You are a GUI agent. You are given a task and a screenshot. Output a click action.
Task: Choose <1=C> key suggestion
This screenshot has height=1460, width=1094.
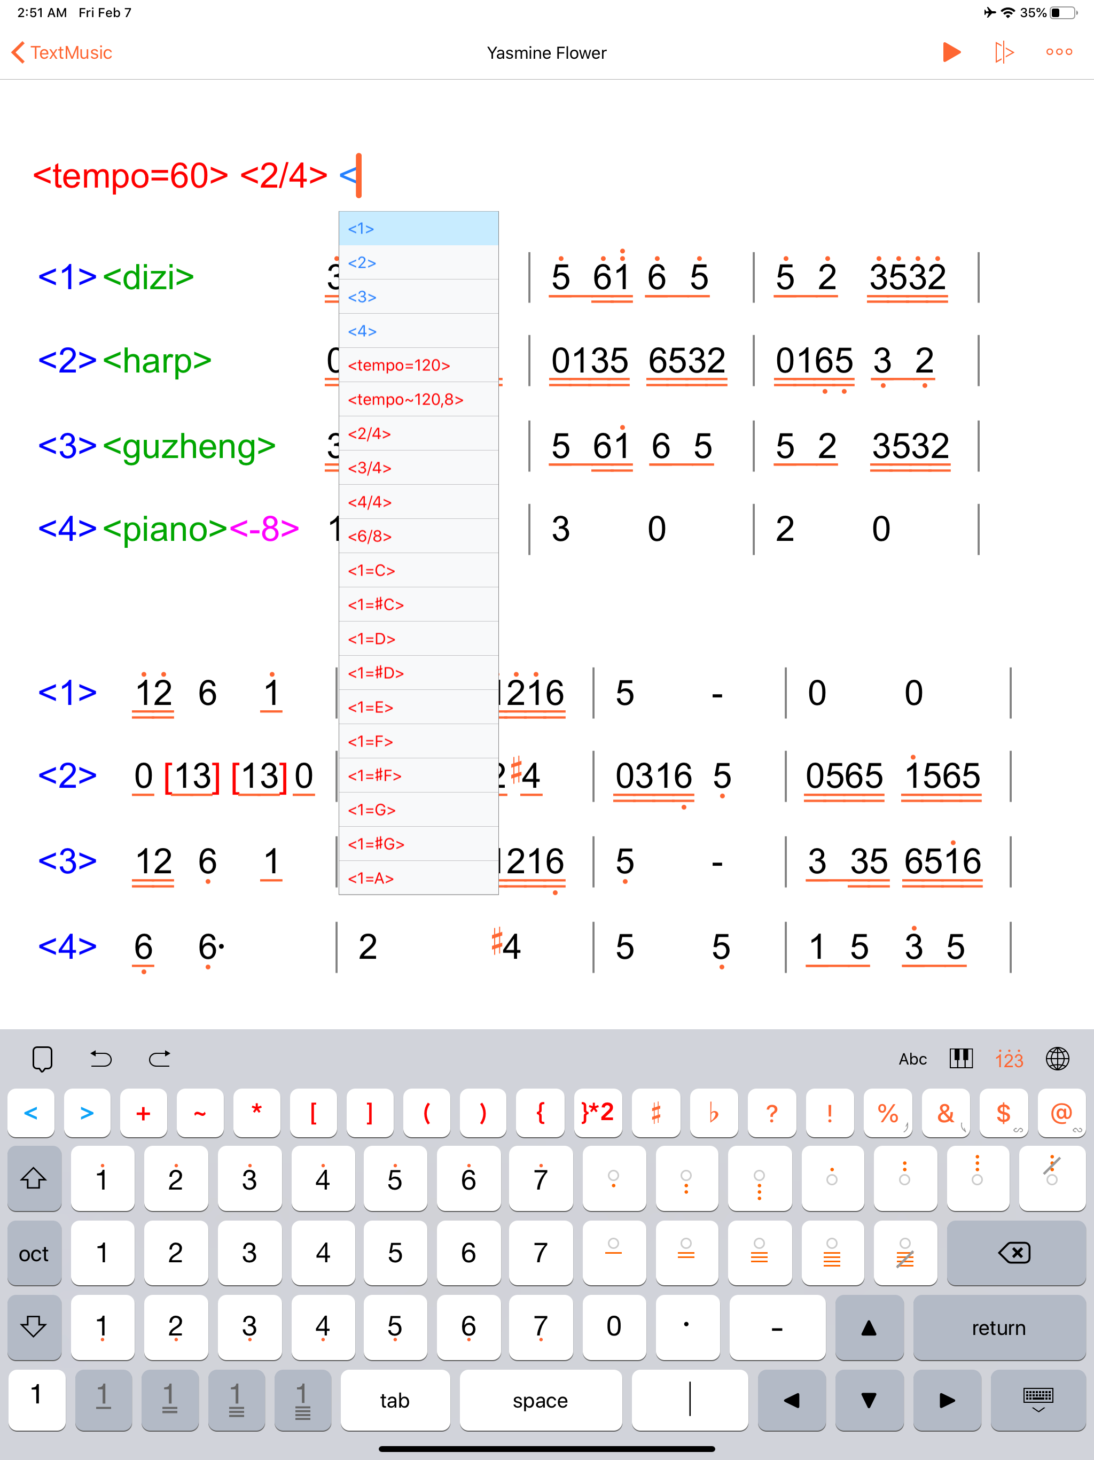tap(418, 570)
